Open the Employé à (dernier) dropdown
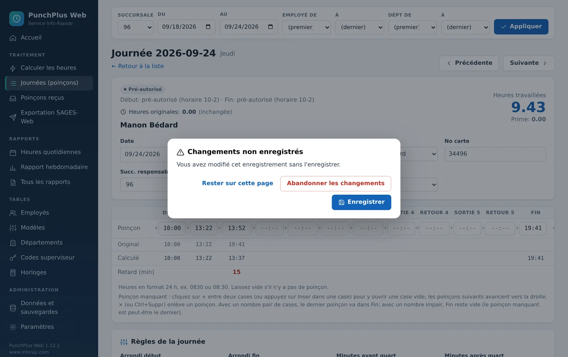The height and width of the screenshot is (357, 568). pyautogui.click(x=360, y=27)
